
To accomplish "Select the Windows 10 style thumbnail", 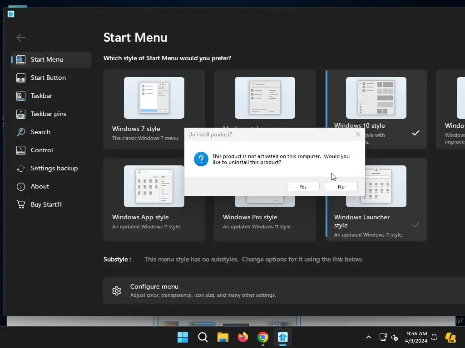I will 376,98.
